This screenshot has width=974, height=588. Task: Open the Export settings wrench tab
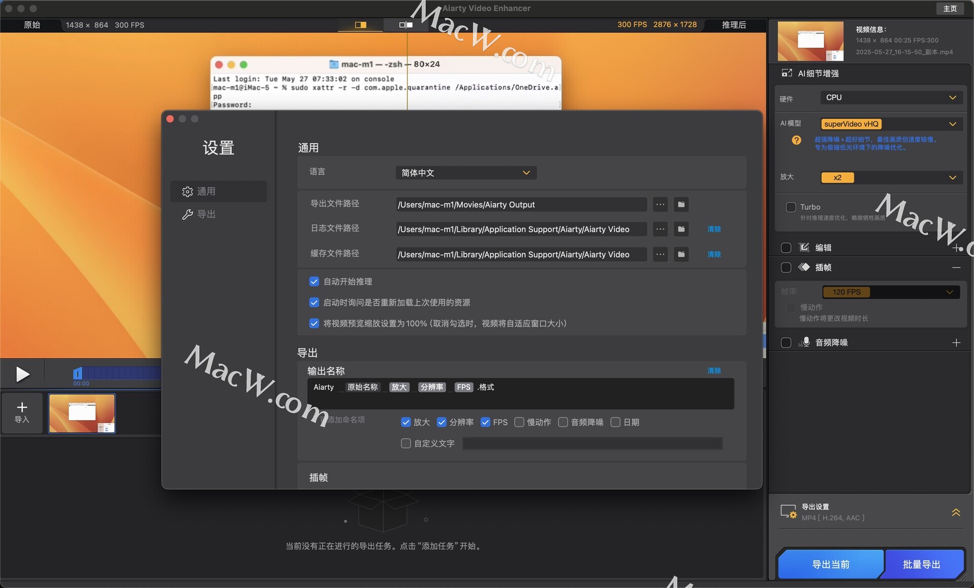click(x=218, y=214)
